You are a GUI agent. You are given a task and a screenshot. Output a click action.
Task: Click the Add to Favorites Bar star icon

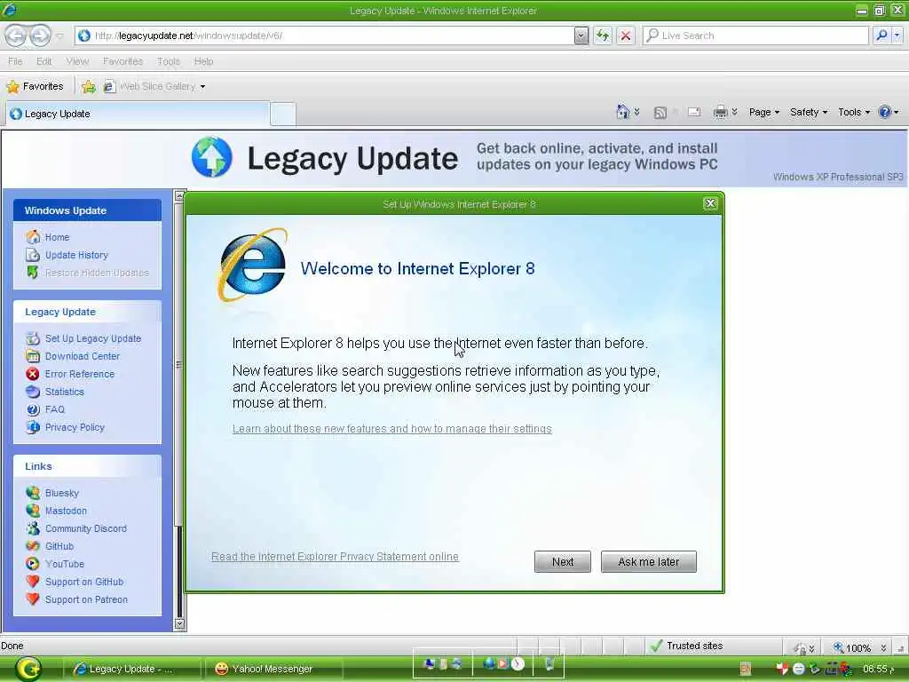[x=89, y=86]
